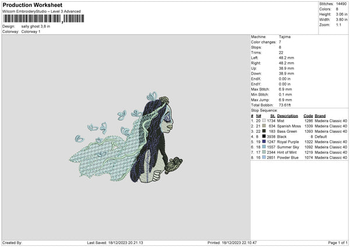
Task: Click the 'Production Worksheet' title
Action: click(x=32, y=5)
